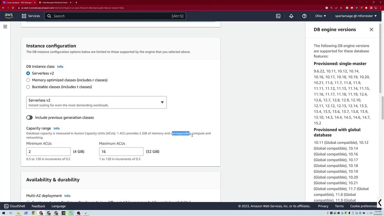Open the Ohio region dropdown
This screenshot has width=384, height=216.
pyautogui.click(x=320, y=16)
